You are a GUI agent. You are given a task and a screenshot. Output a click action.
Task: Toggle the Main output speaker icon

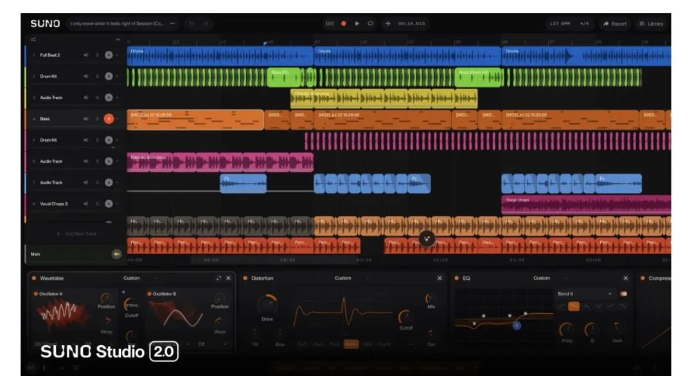point(116,254)
